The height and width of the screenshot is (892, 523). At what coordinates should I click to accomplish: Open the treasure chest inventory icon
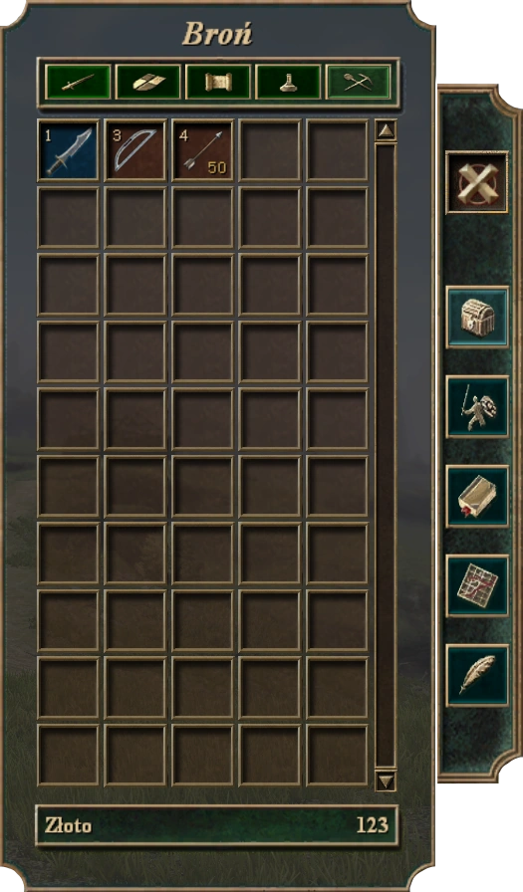coord(477,317)
